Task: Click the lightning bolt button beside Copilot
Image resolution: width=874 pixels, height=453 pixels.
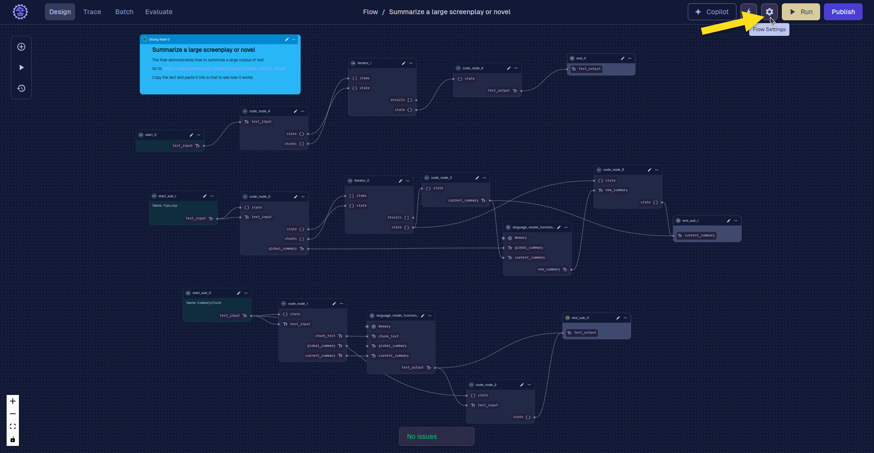Action: pos(749,12)
